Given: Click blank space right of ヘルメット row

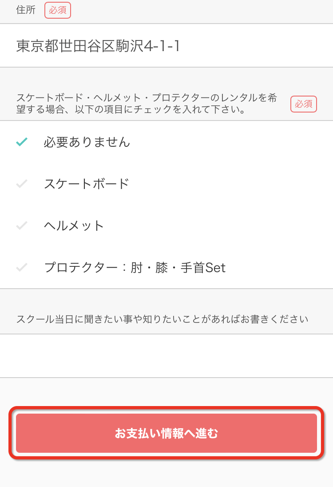Looking at the screenshot, I should click(x=217, y=225).
